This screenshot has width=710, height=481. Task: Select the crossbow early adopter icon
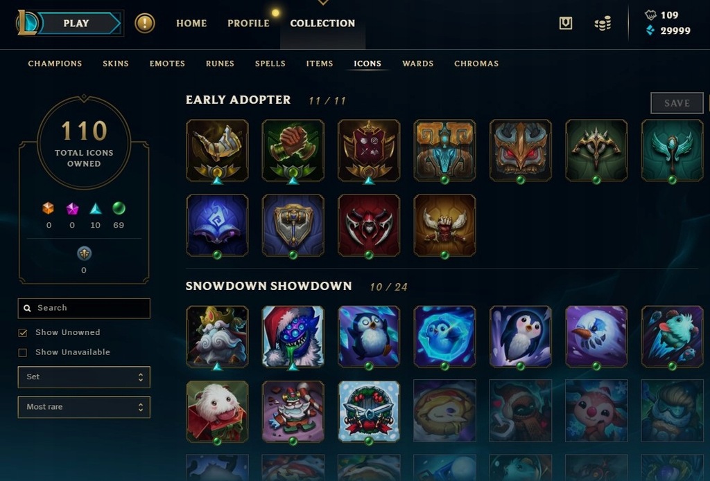596,151
